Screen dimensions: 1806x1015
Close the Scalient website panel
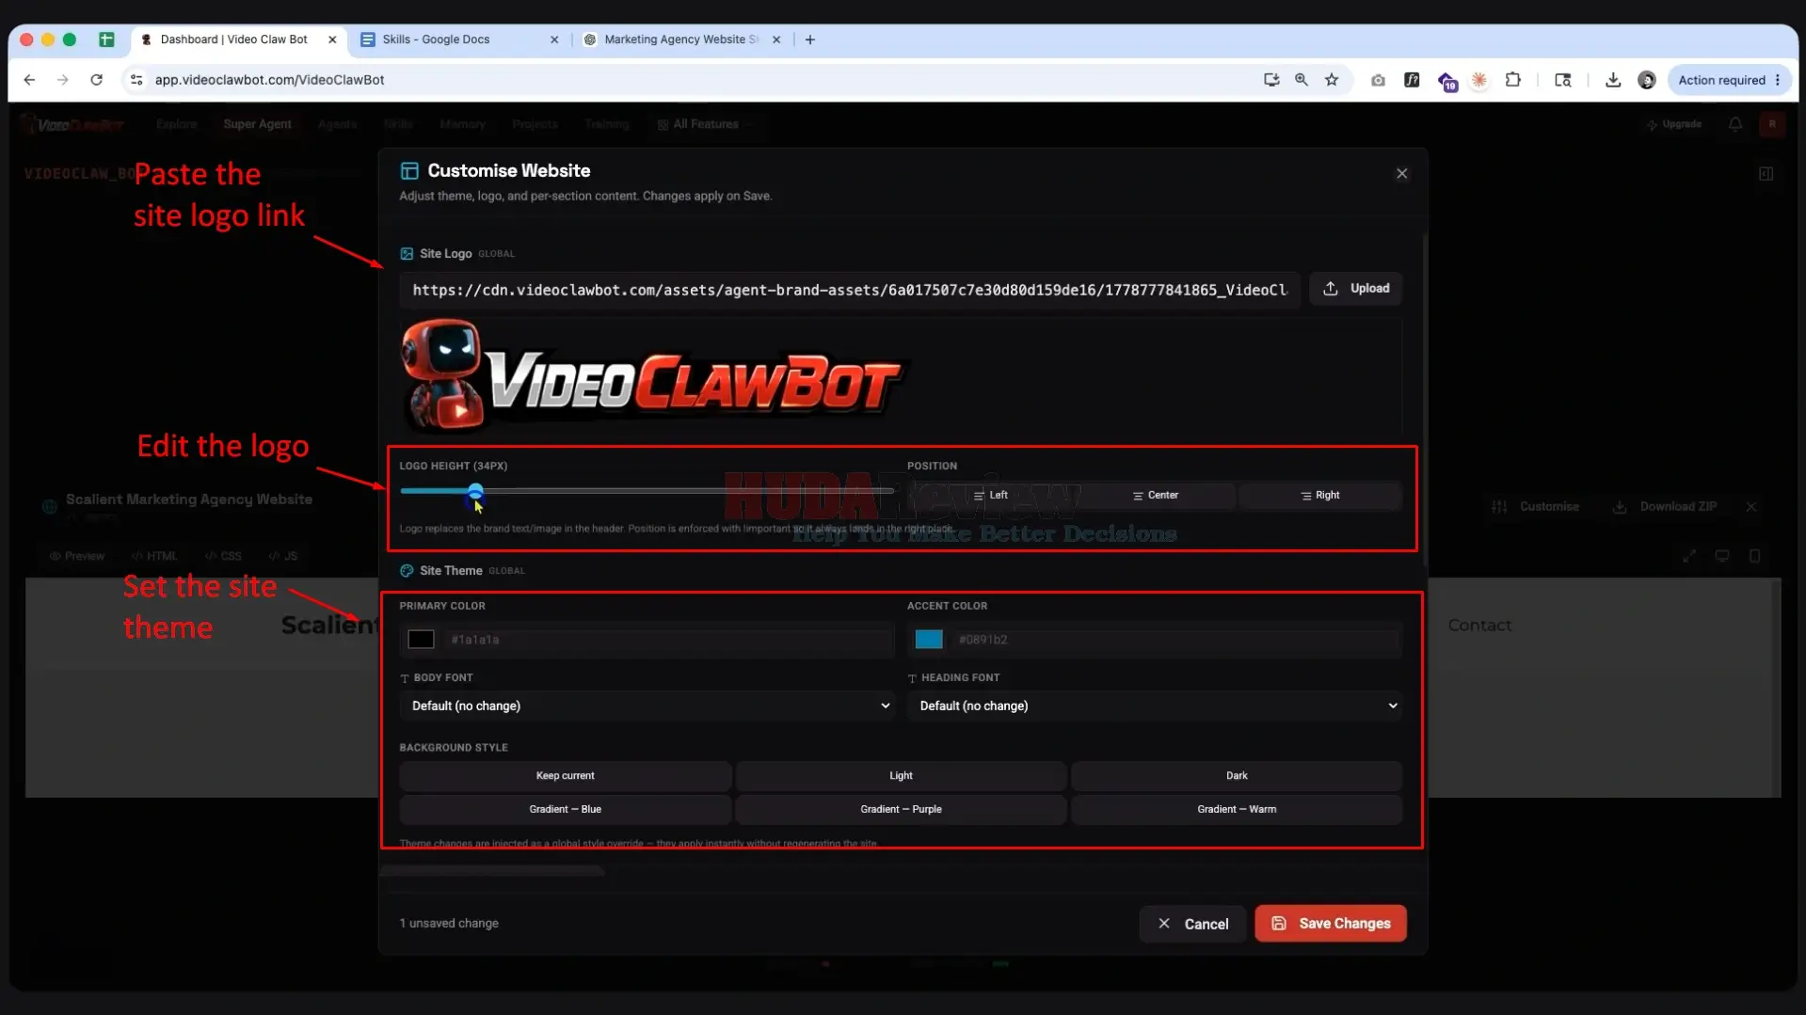tap(1751, 506)
